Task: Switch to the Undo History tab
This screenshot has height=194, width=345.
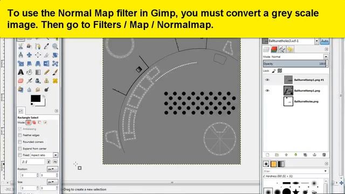Action: click(x=290, y=49)
